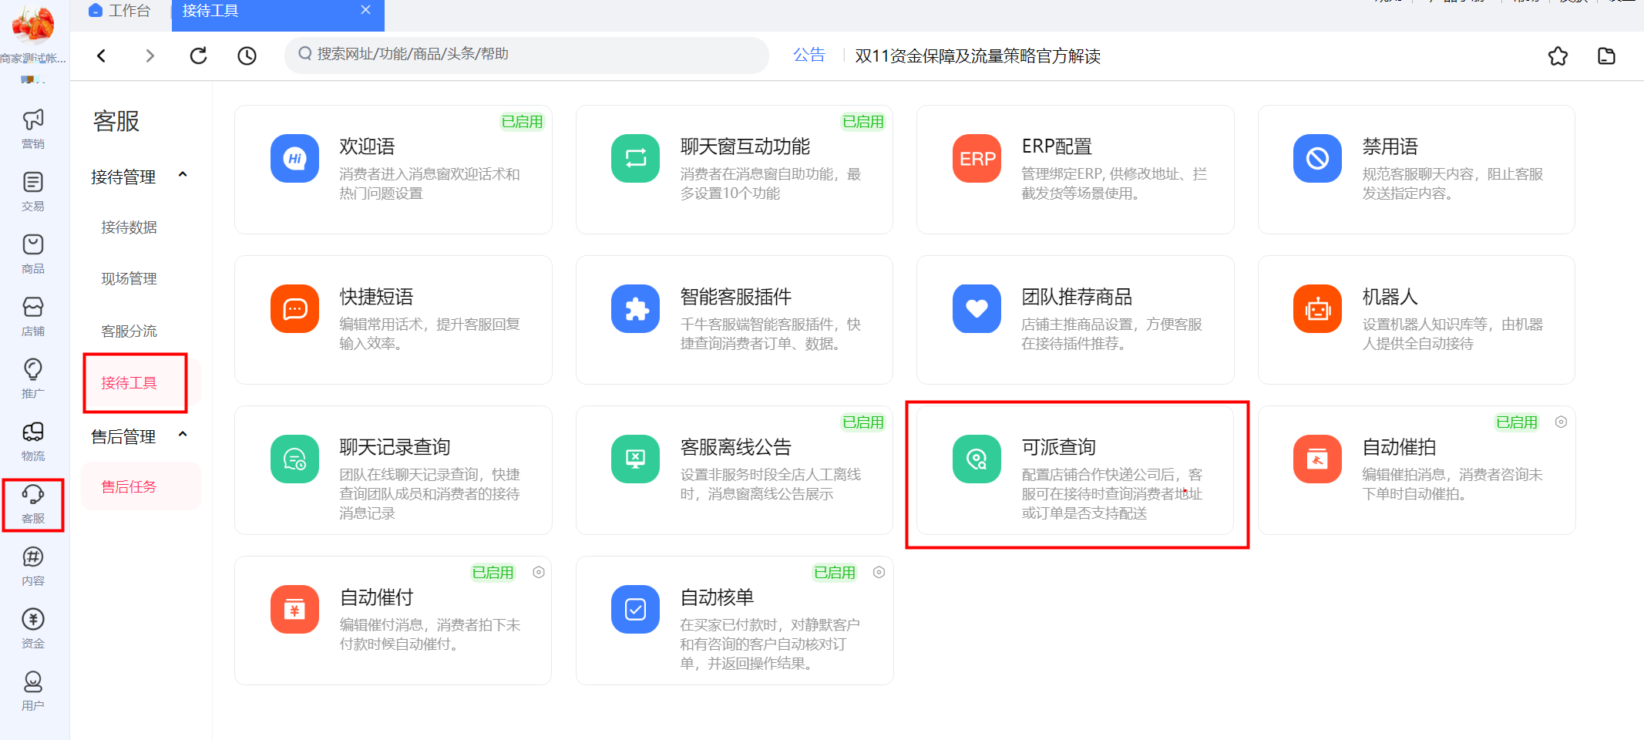Open the 欢迎语 card title
1644x740 pixels.
(x=367, y=146)
